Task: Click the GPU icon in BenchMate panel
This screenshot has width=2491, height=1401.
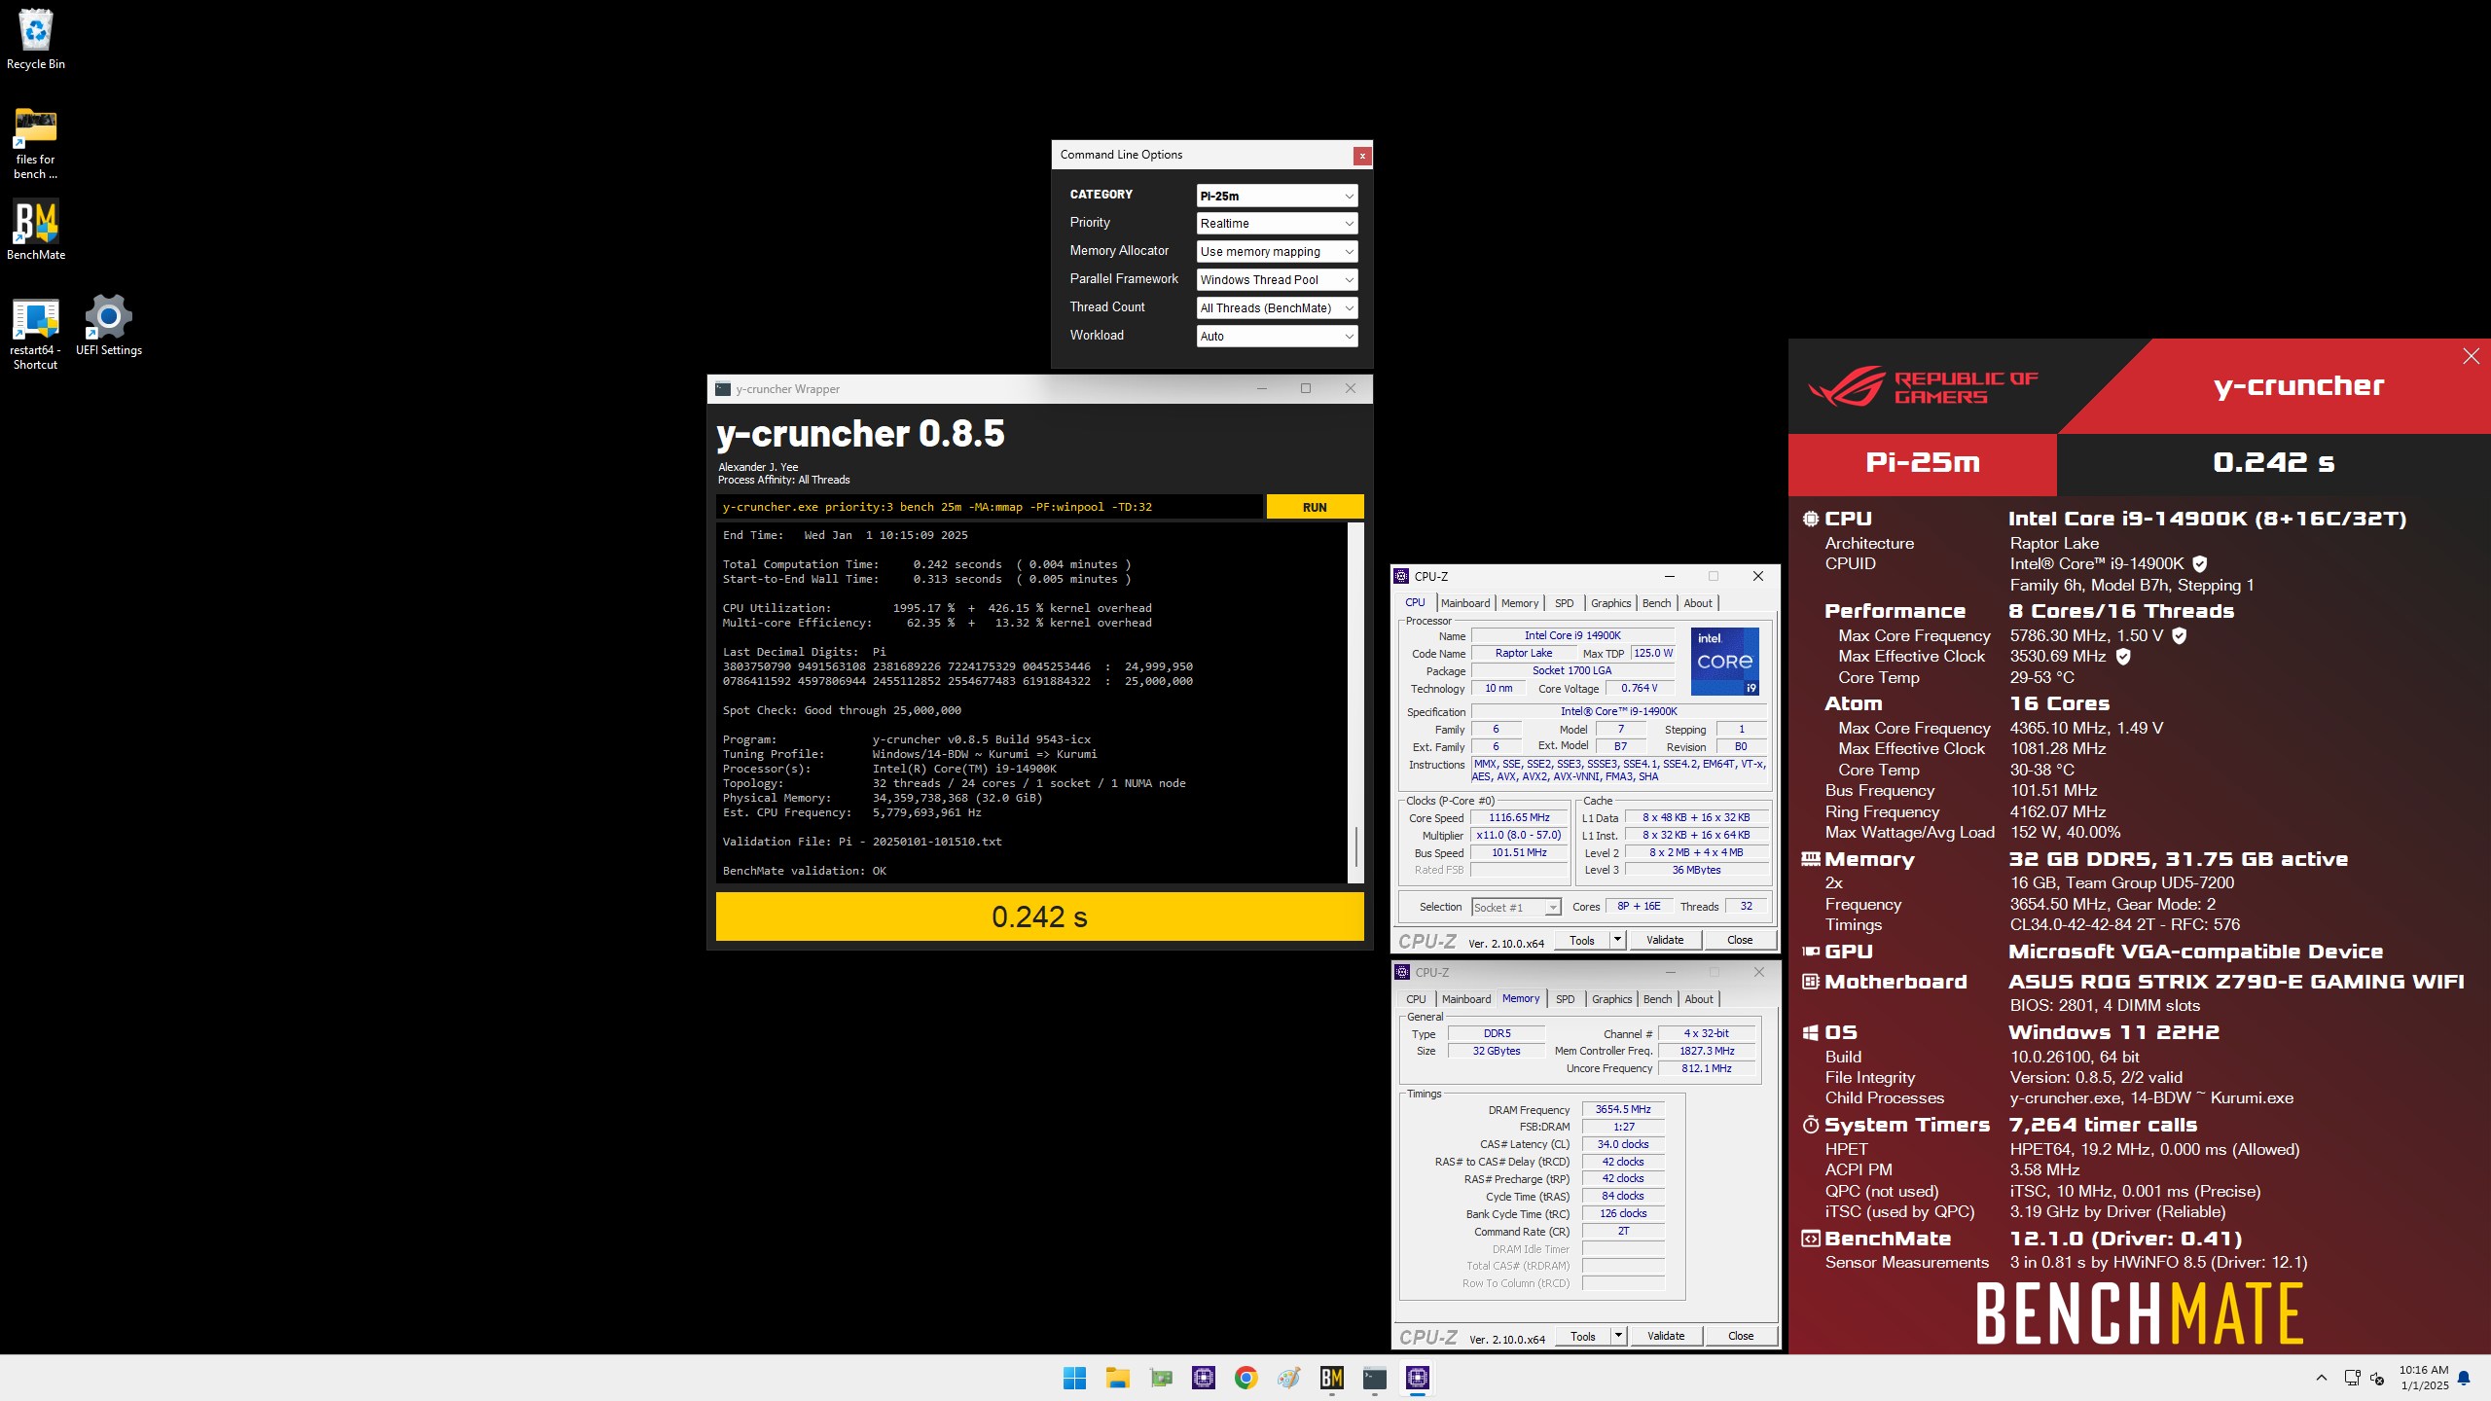Action: tap(1811, 952)
